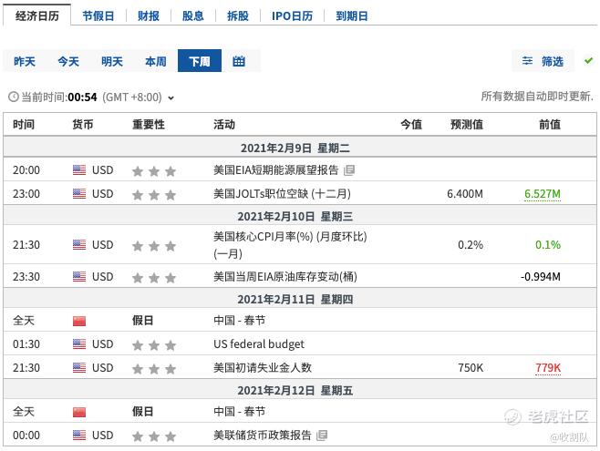Open document icon beside EIA短期能源展望报告
The width and height of the screenshot is (600, 451).
click(349, 170)
